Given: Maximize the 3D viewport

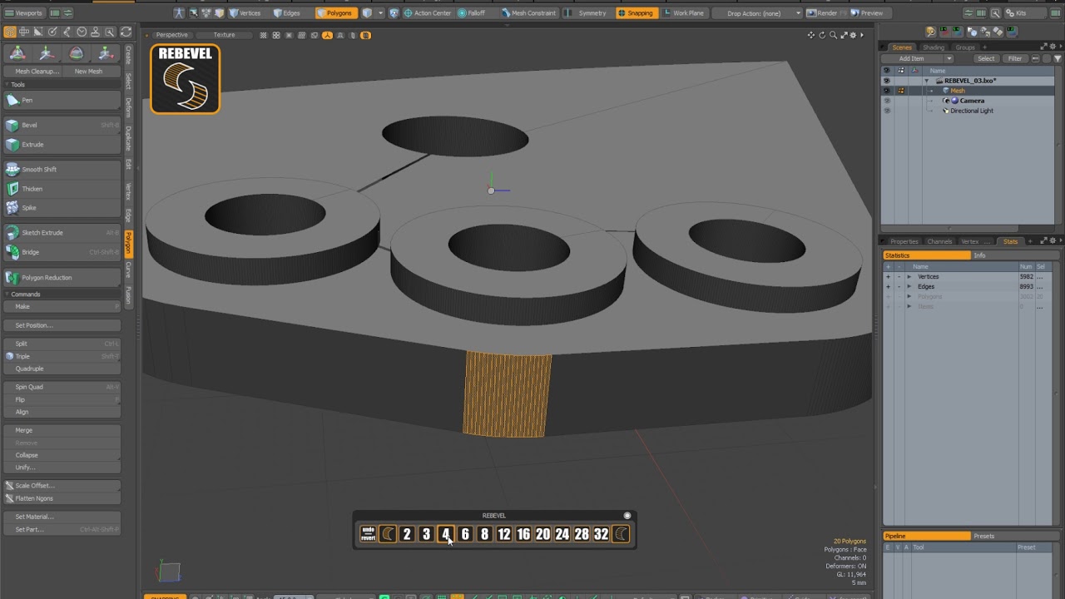Looking at the screenshot, I should [x=843, y=35].
